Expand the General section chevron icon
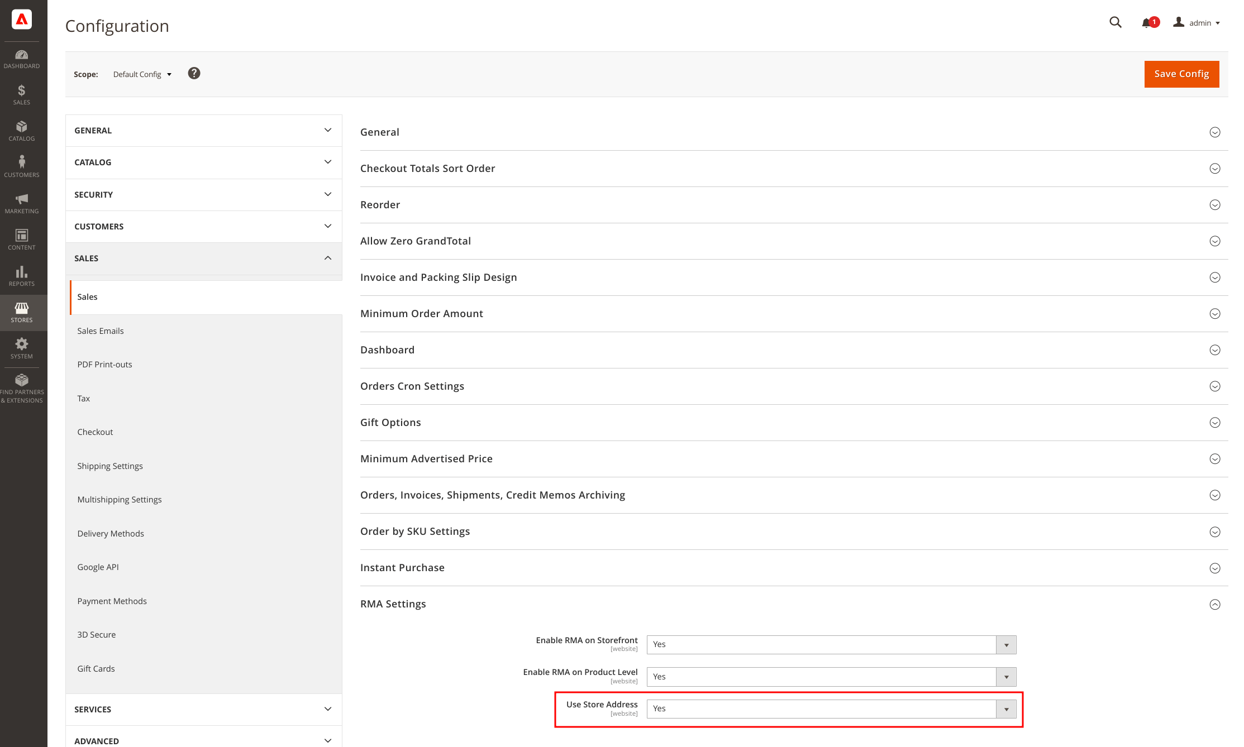The height and width of the screenshot is (747, 1244). 1214,132
